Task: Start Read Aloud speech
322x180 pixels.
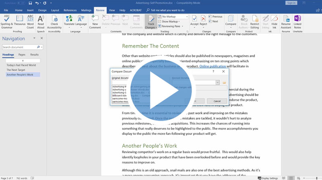Action: point(41,22)
